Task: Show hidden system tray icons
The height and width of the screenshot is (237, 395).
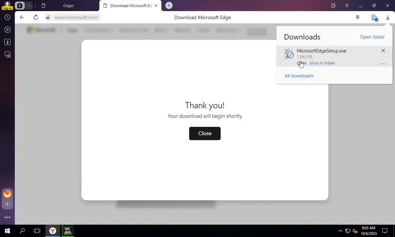Action: [340, 231]
